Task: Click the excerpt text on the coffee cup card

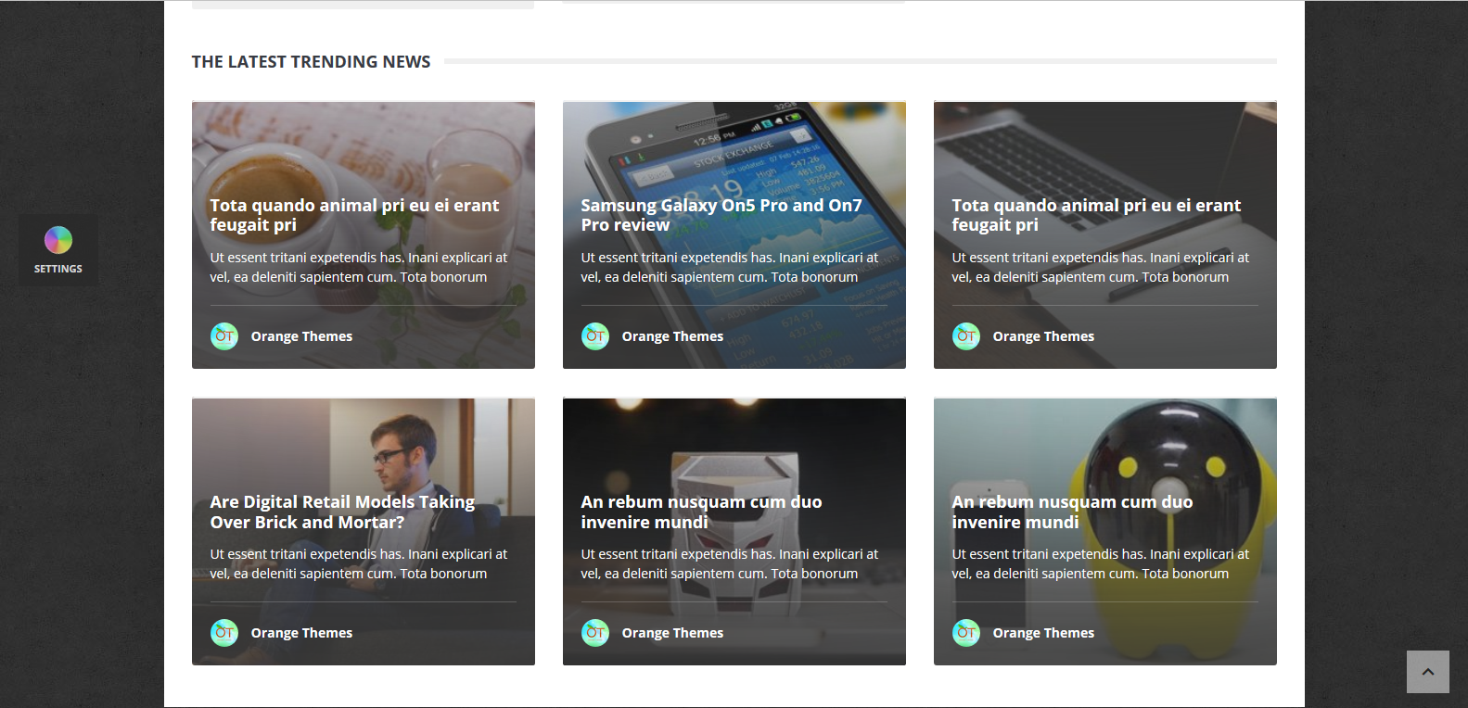Action: click(358, 267)
